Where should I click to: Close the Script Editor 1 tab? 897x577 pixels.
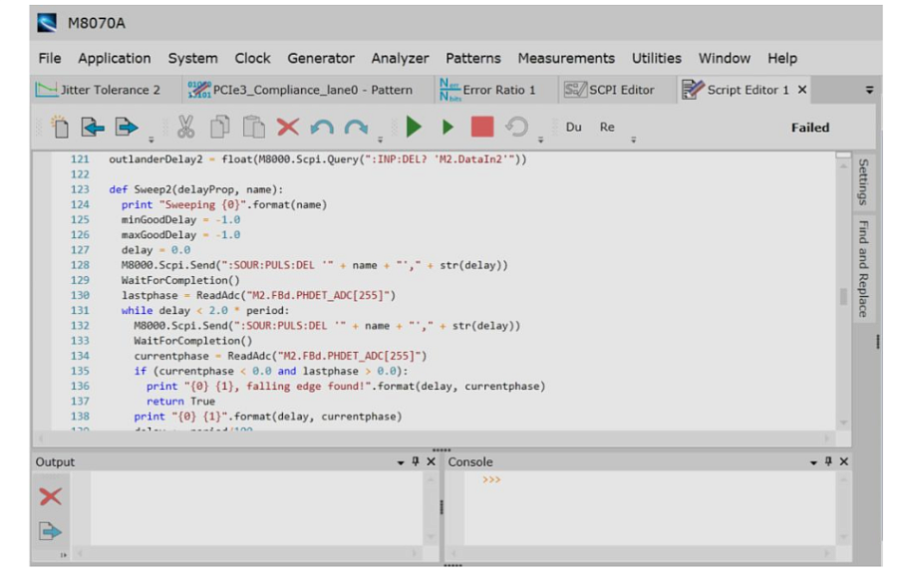(x=802, y=90)
